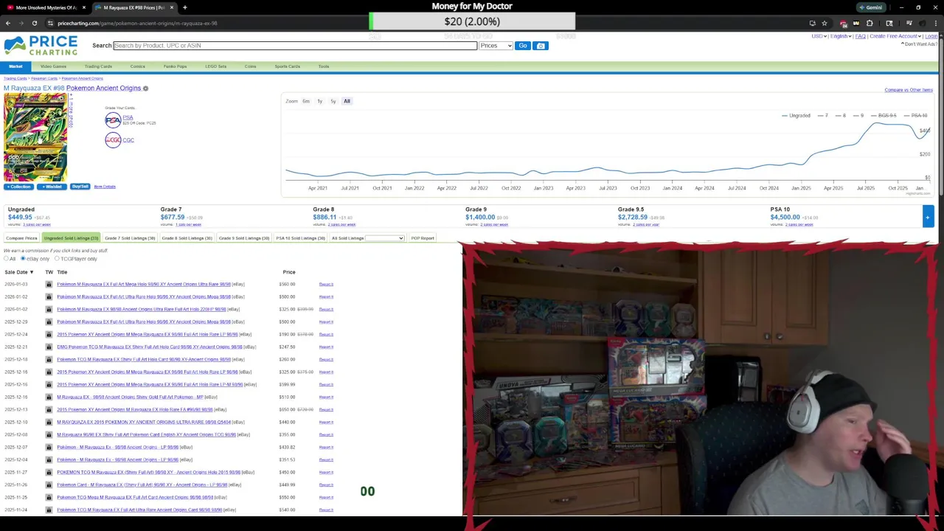The height and width of the screenshot is (531, 944).
Task: Switch to Grade 7 Sold Listings tab
Action: click(130, 238)
